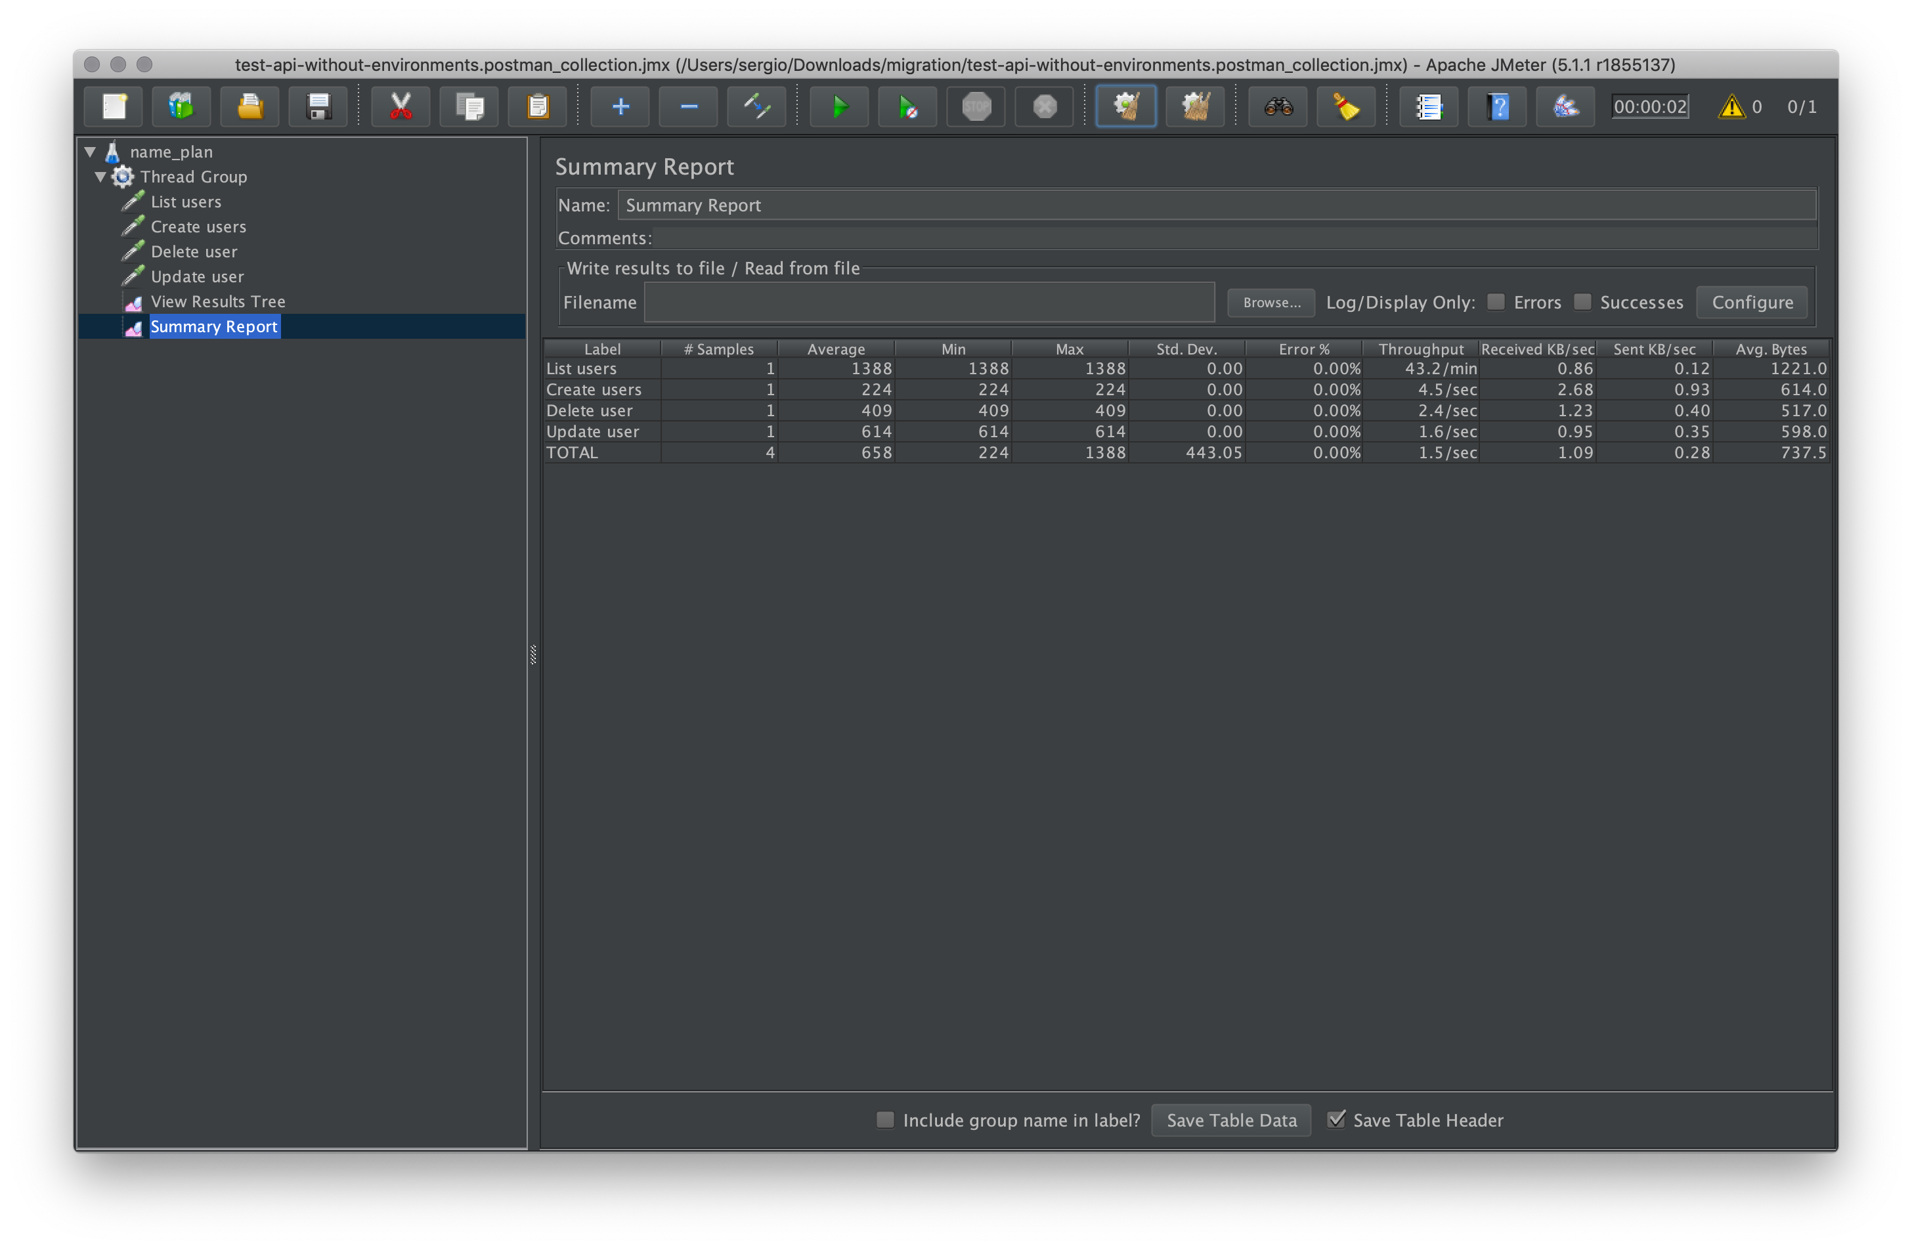This screenshot has height=1250, width=1912.
Task: Click the Toggle (wand) toolbar icon
Action: (x=756, y=107)
